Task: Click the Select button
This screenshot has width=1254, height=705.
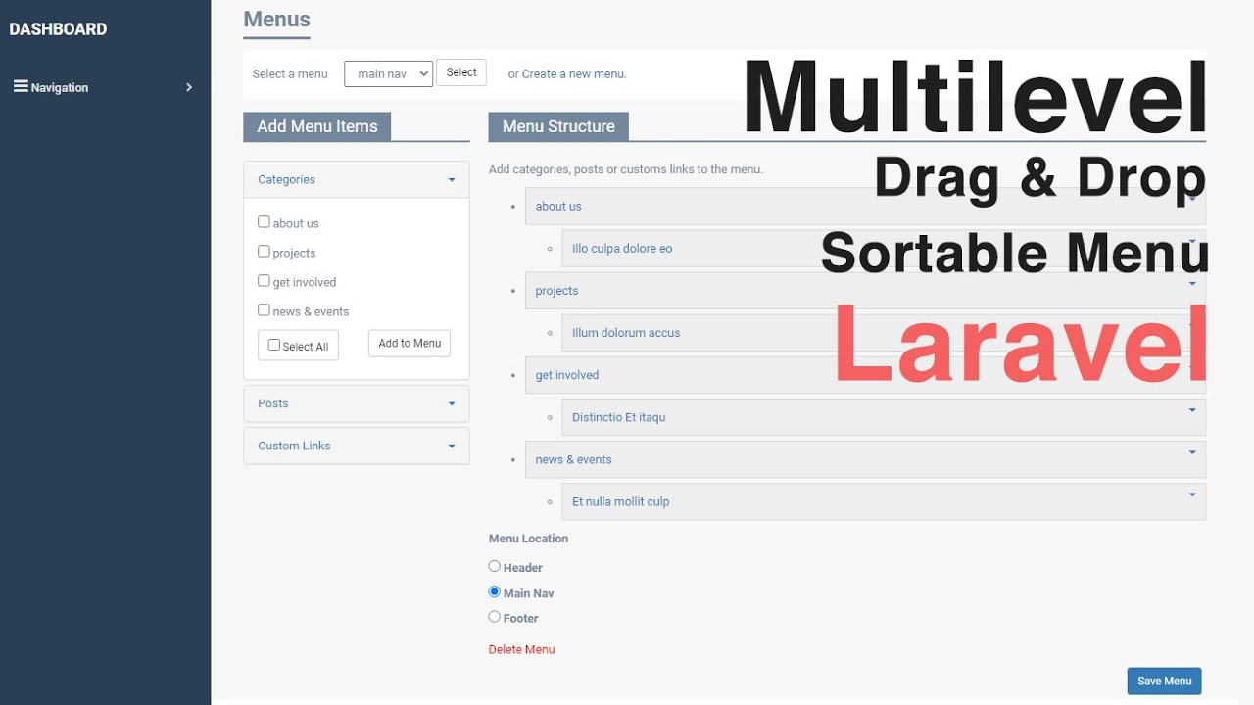Action: [x=461, y=72]
